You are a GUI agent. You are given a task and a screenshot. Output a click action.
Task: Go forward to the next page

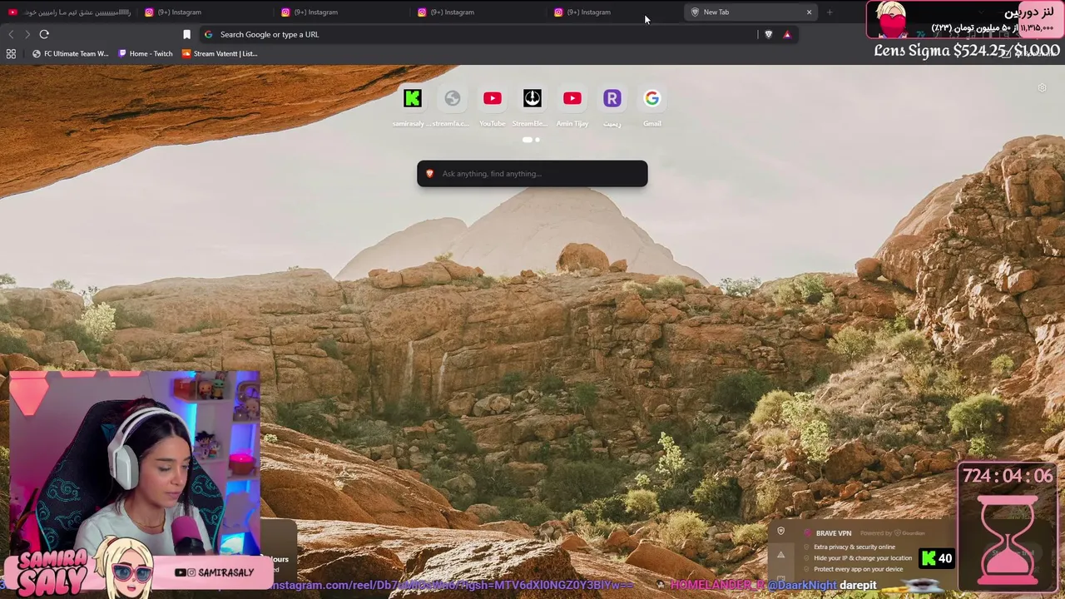click(27, 34)
